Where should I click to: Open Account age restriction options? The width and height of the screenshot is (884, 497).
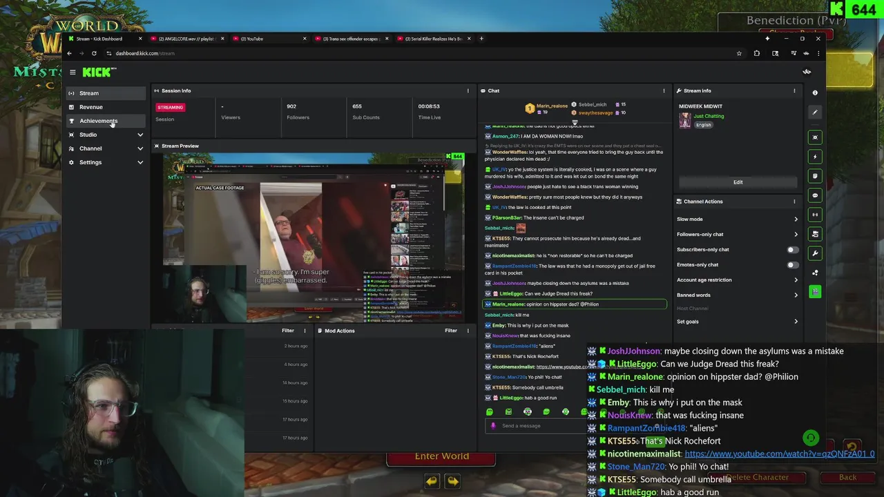(x=738, y=280)
